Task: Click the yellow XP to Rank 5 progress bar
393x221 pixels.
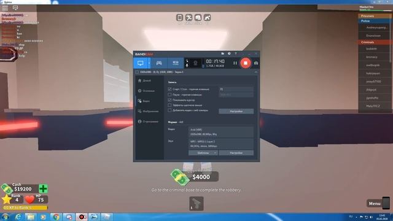Action: (25, 207)
